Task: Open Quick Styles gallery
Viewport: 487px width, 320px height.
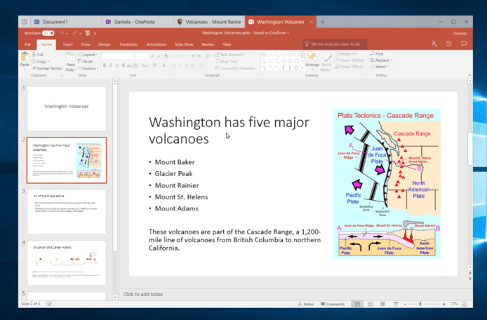Action: point(326,62)
